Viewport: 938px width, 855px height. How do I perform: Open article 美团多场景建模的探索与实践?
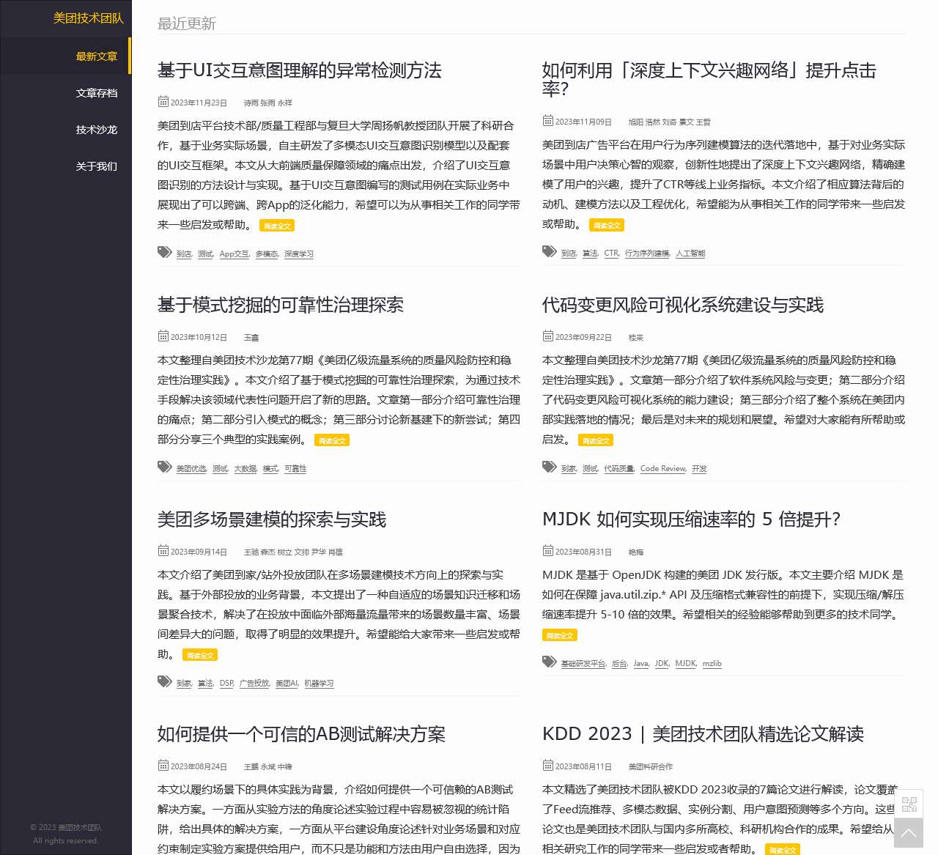pos(272,519)
